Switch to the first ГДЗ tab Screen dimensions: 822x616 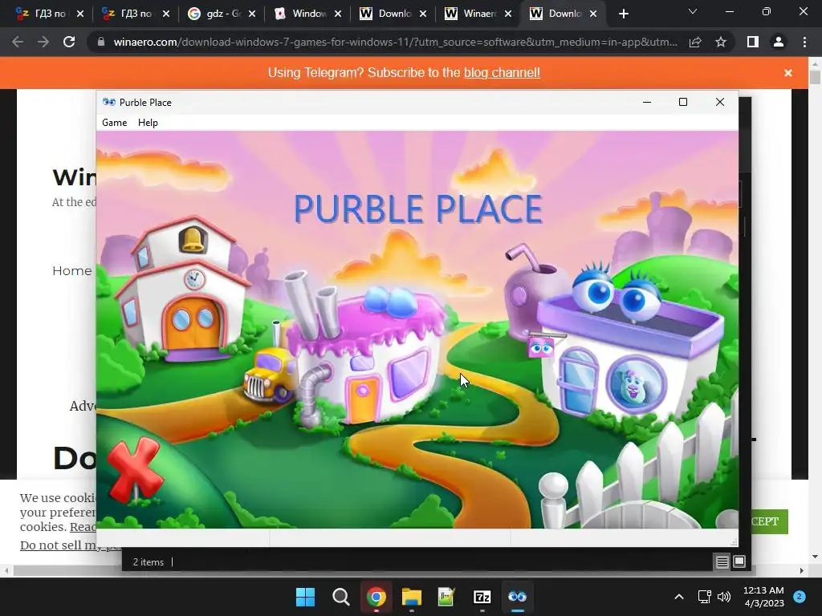(x=43, y=14)
